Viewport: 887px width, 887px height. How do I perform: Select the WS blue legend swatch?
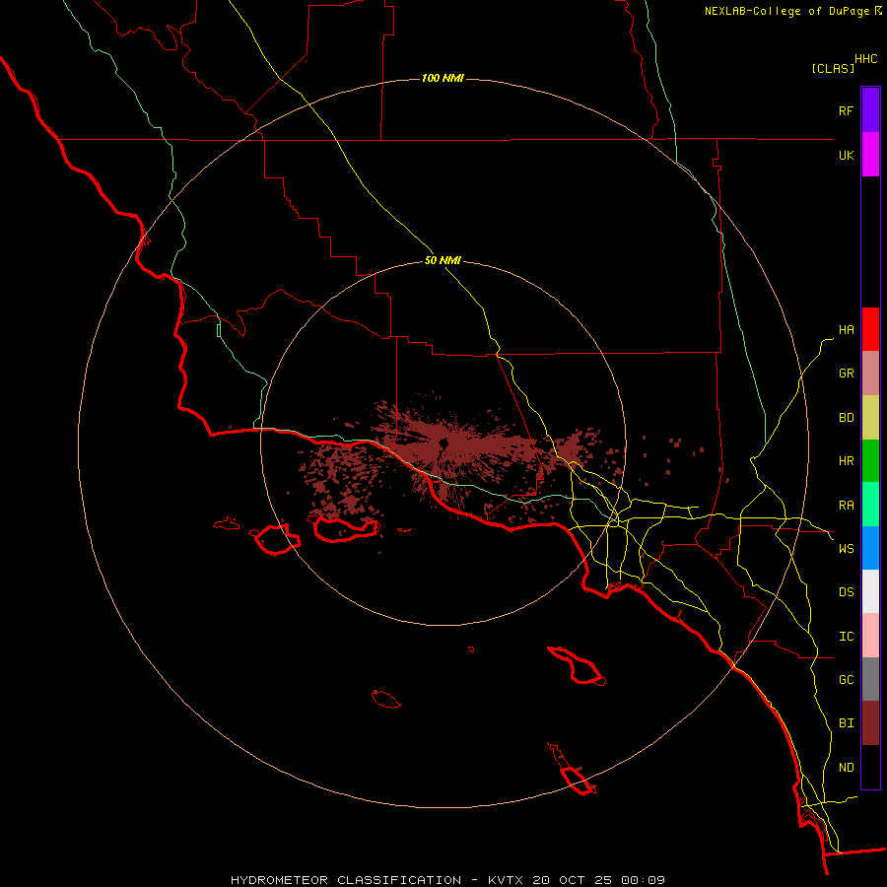[x=870, y=548]
